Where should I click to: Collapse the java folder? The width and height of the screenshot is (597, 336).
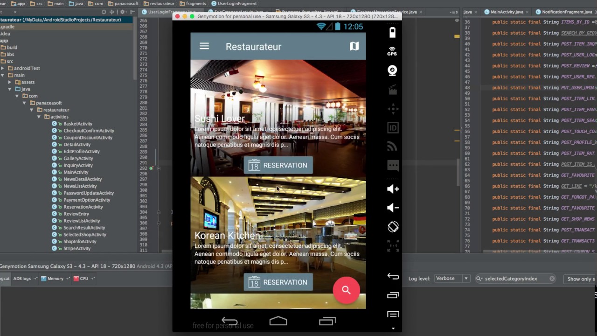point(10,89)
